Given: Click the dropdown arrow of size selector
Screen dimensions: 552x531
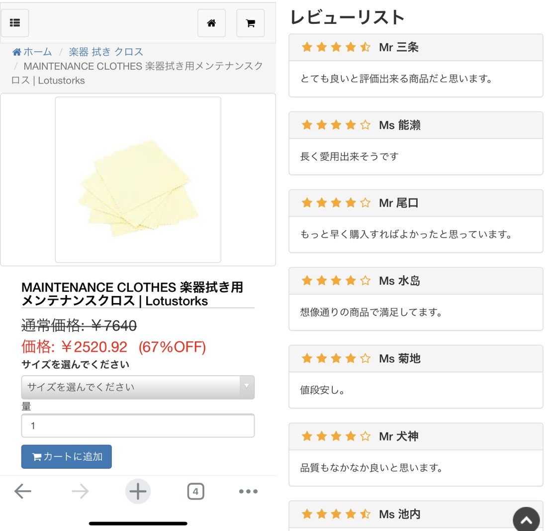Looking at the screenshot, I should 247,387.
